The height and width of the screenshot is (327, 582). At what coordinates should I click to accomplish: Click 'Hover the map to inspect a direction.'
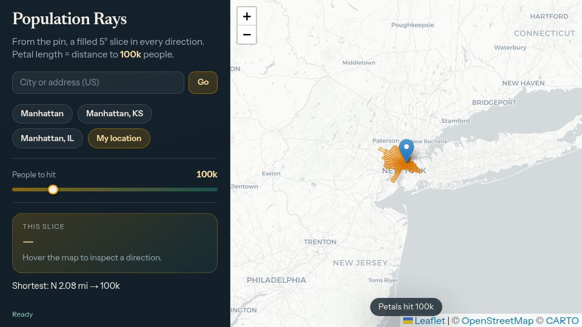92,258
